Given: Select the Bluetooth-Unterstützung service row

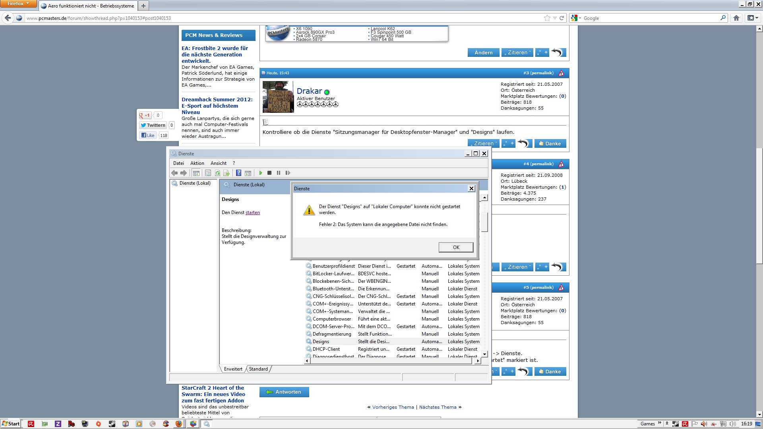Looking at the screenshot, I should (393, 289).
